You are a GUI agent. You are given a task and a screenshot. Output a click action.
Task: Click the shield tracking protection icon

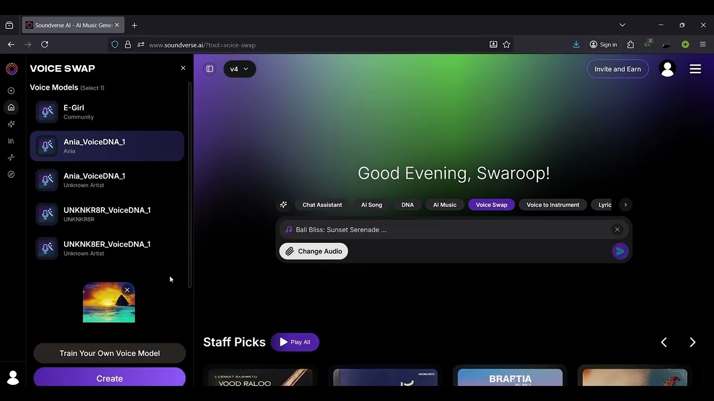coord(115,45)
